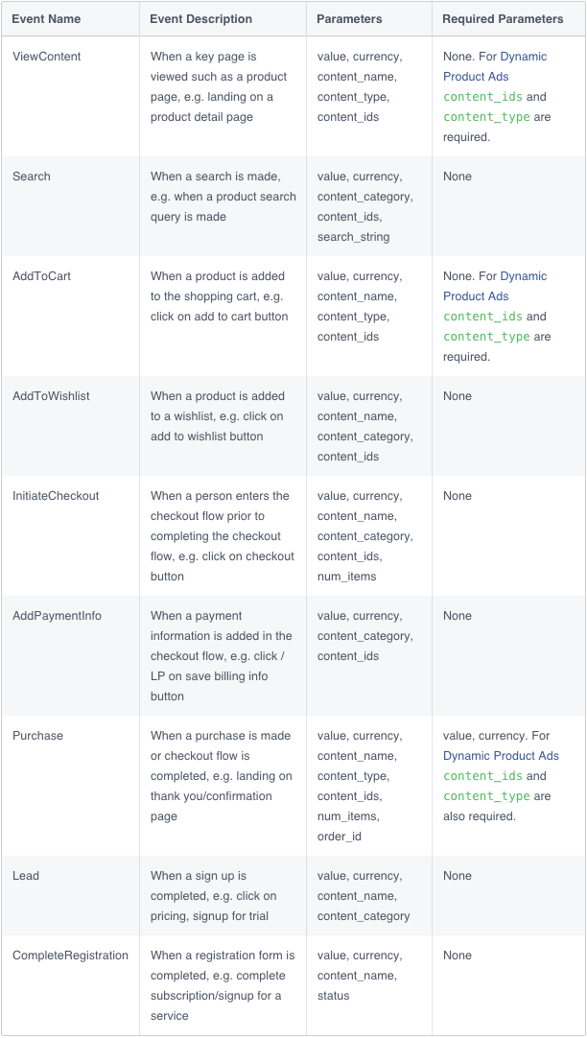The image size is (587, 1038).
Task: Click the order_id parameter text
Action: coord(340,837)
